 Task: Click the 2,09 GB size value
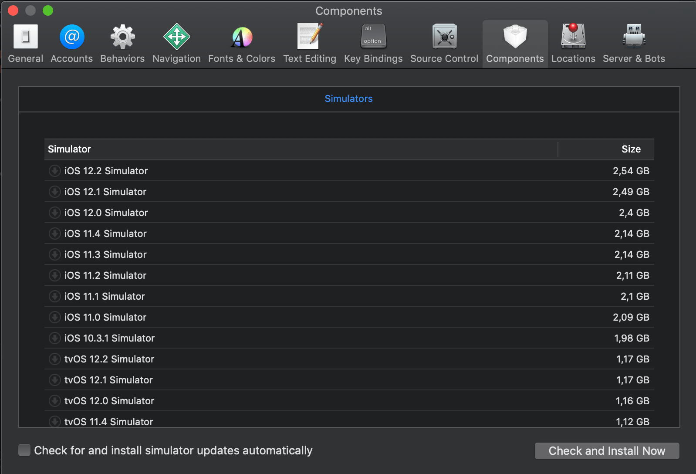click(631, 317)
